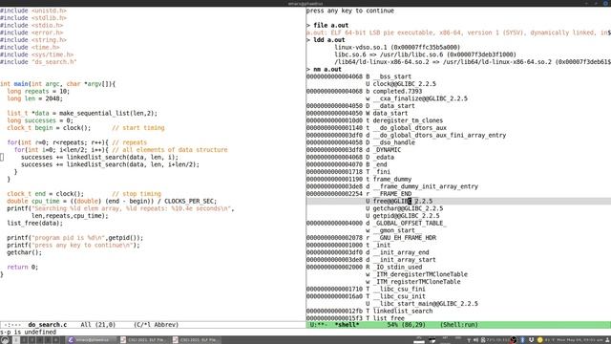Image resolution: width=611 pixels, height=344 pixels.
Task: Click the 'getchar();' line in source
Action: coord(24,252)
